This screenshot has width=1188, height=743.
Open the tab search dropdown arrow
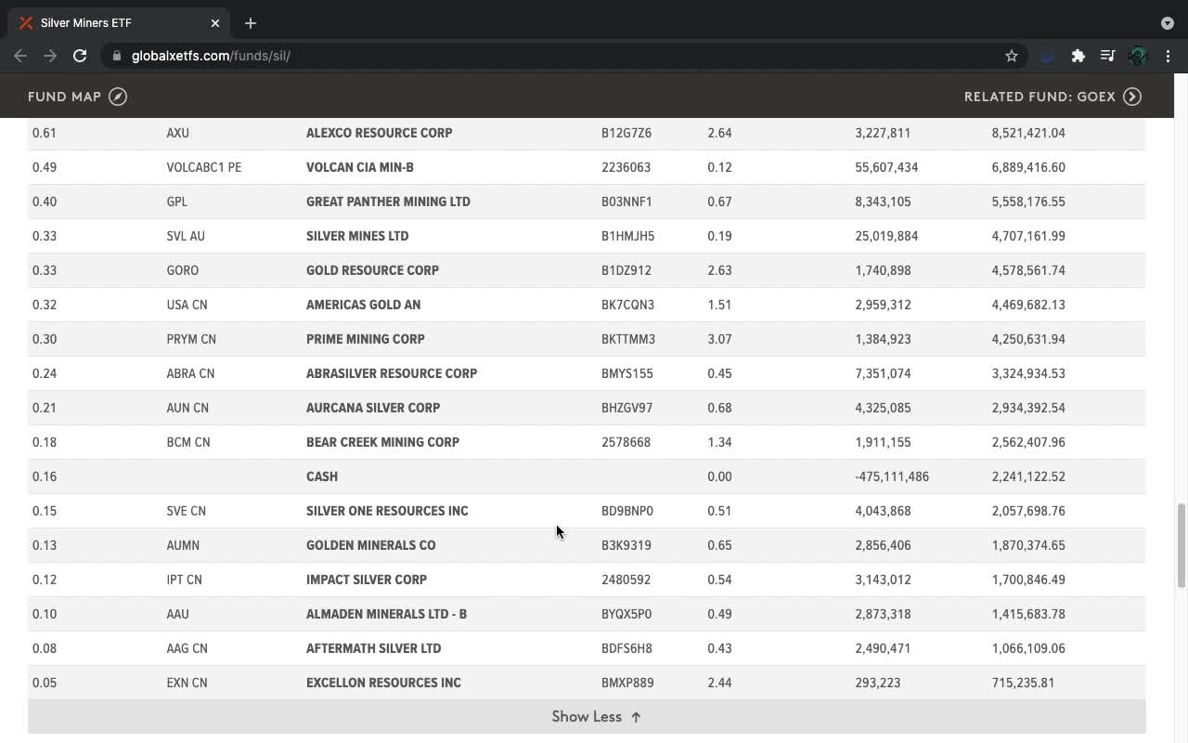point(1167,23)
